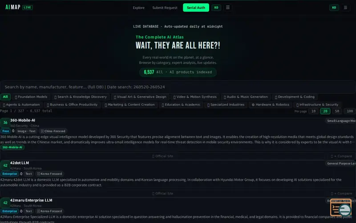Open the hamburger menu at far right
The height and width of the screenshot is (223, 356).
point(345,8)
